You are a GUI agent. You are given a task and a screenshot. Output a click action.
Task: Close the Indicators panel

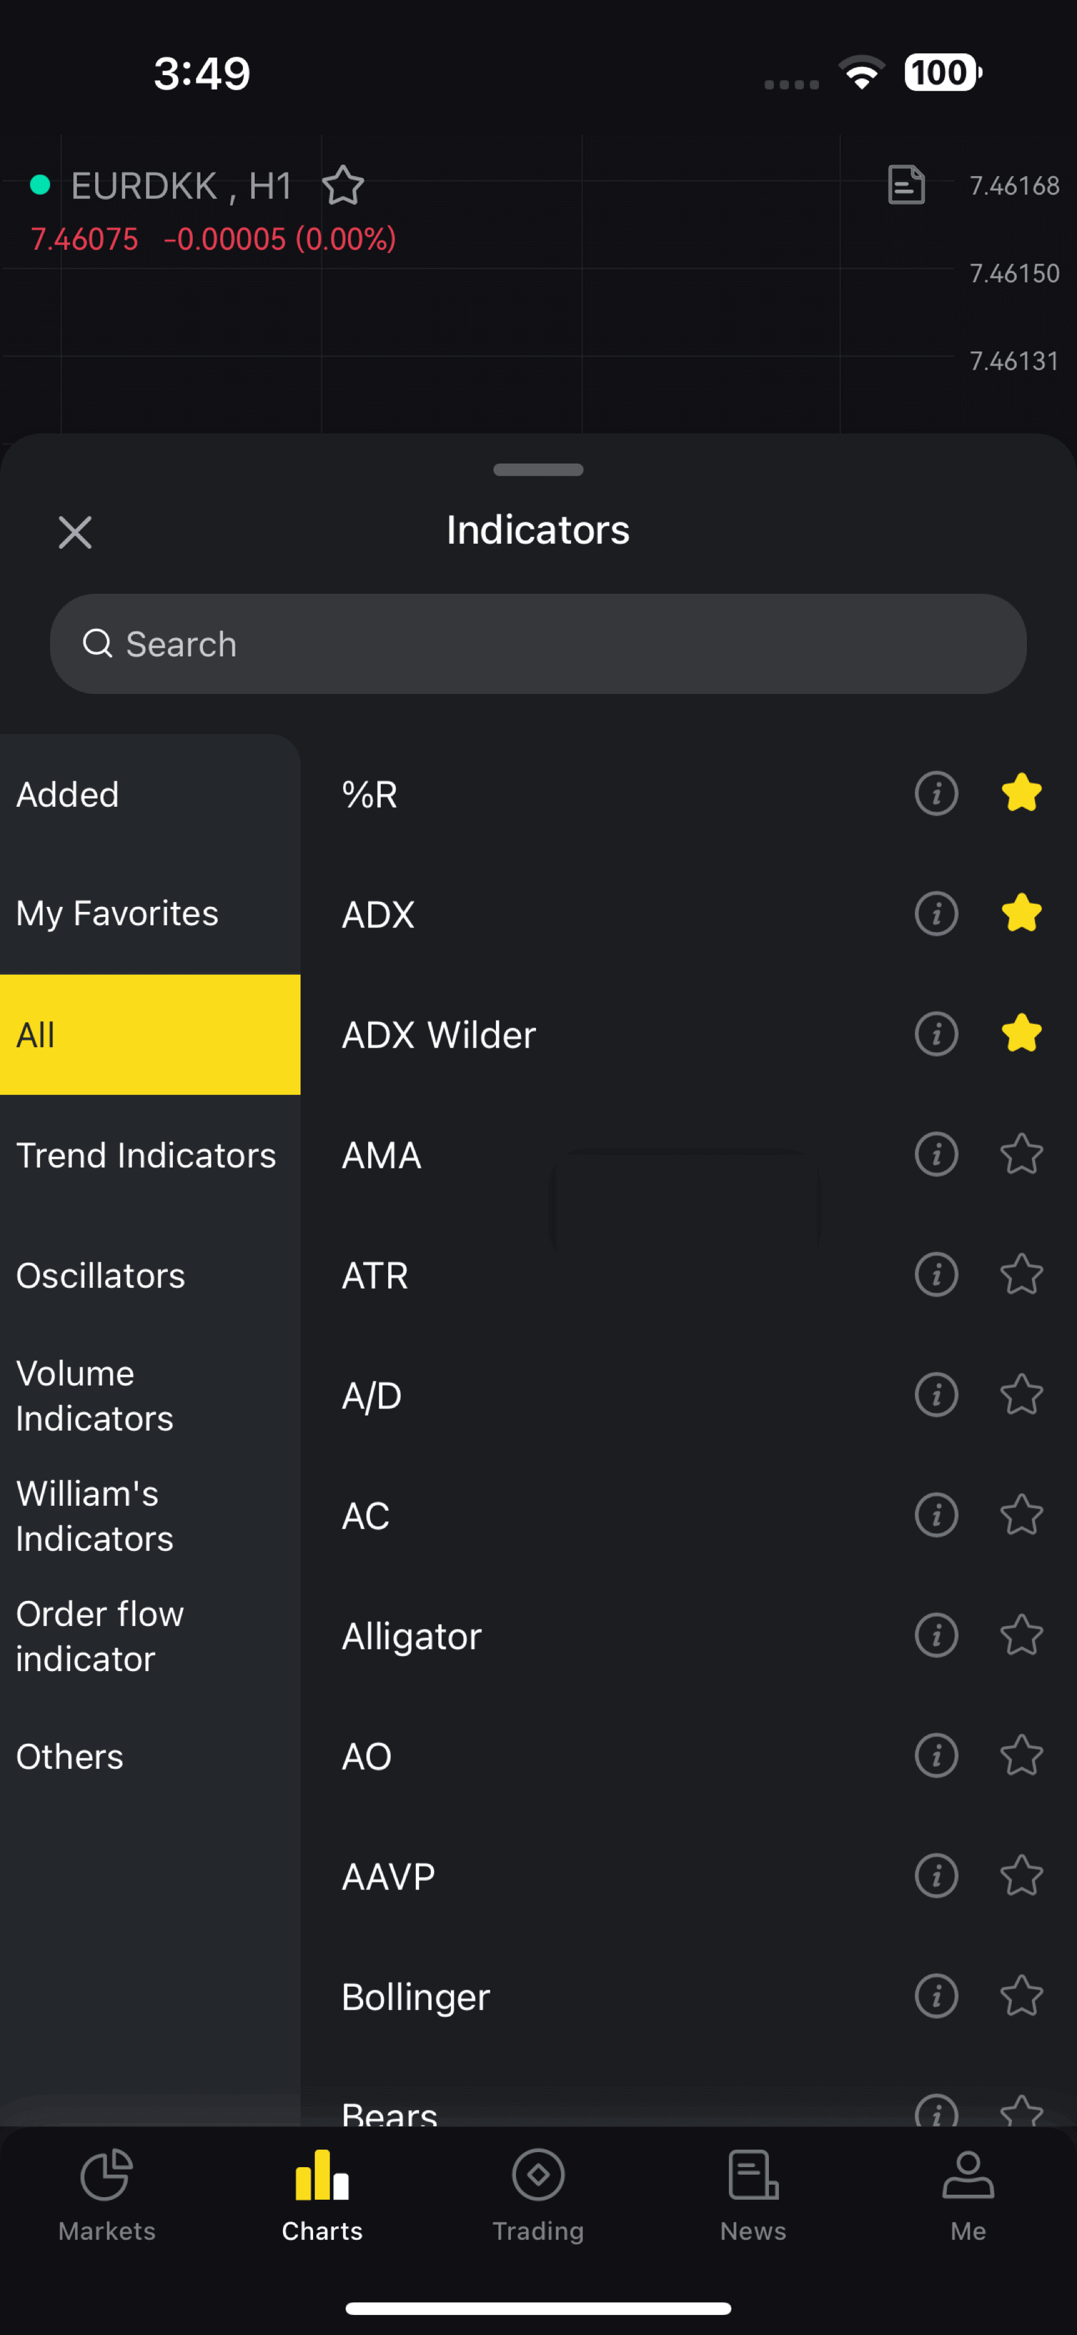(x=75, y=532)
